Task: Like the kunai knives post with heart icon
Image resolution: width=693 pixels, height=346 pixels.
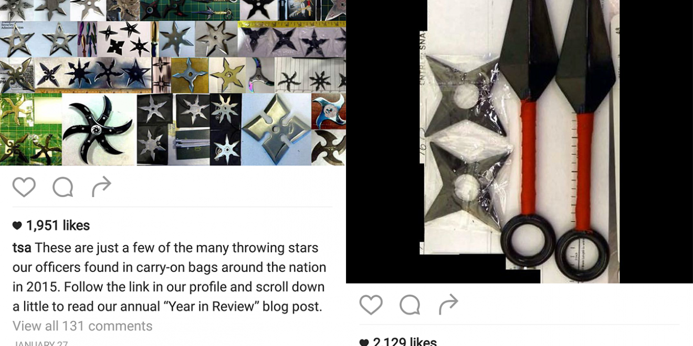Action: (371, 305)
